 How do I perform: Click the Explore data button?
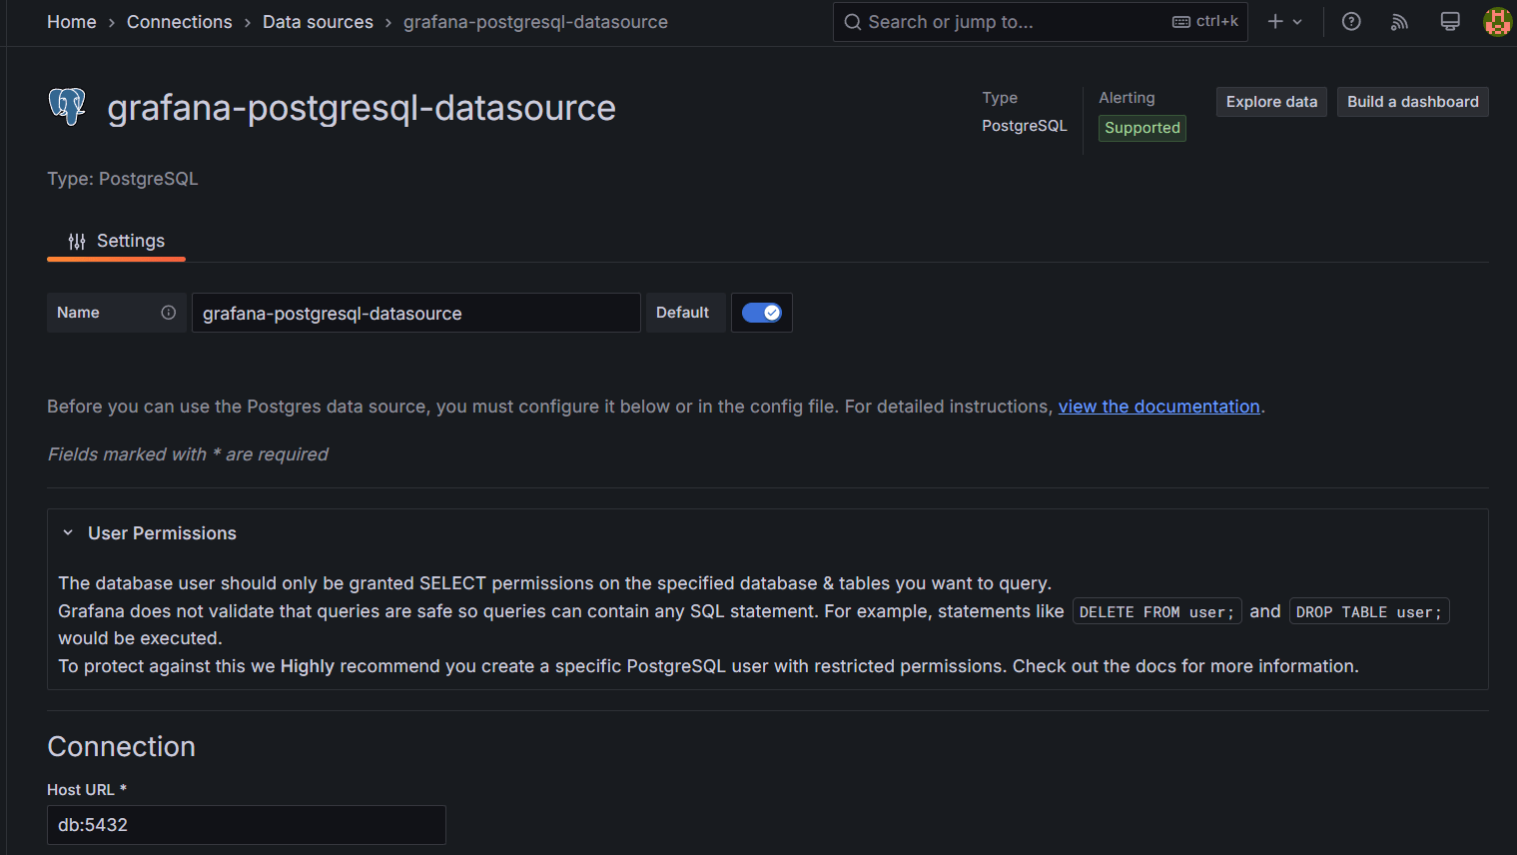[x=1271, y=102]
